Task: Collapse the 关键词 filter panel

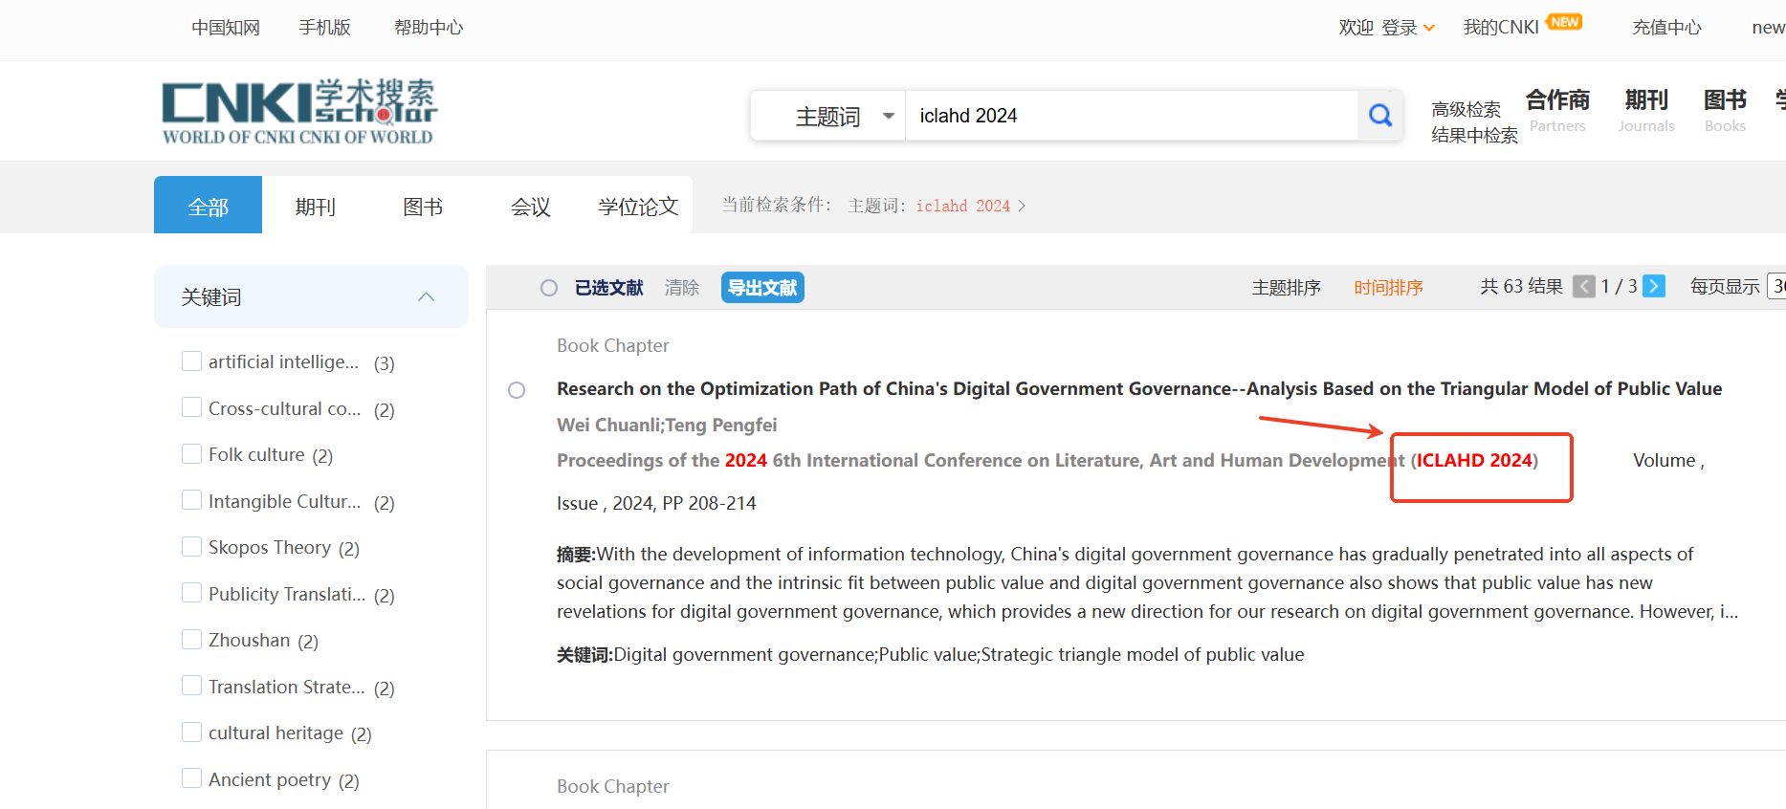Action: pos(427,297)
